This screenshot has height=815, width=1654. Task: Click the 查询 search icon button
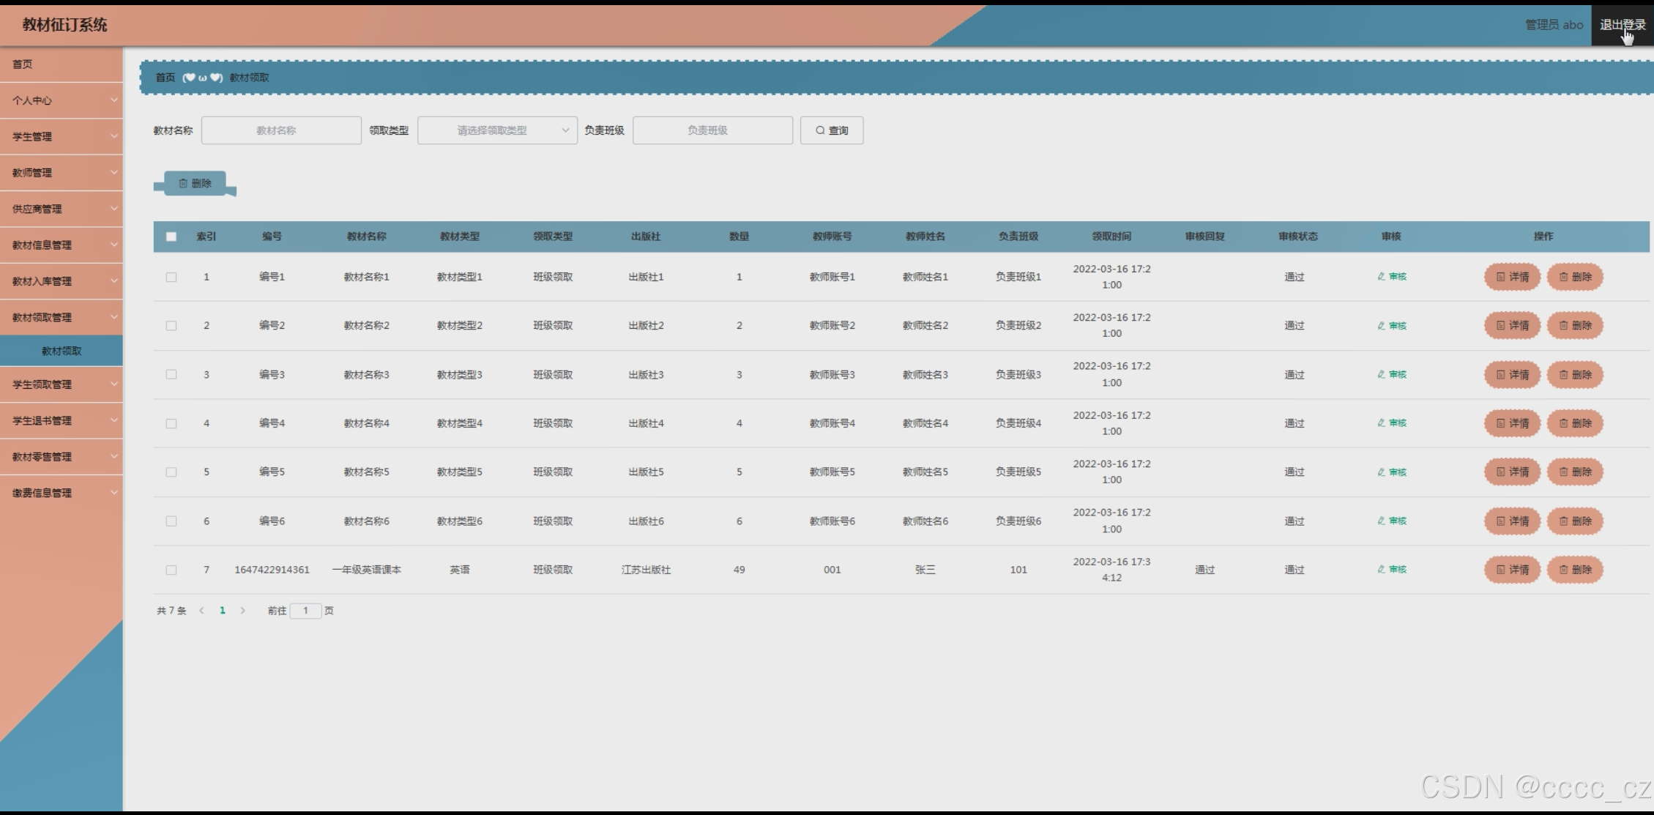pos(831,130)
